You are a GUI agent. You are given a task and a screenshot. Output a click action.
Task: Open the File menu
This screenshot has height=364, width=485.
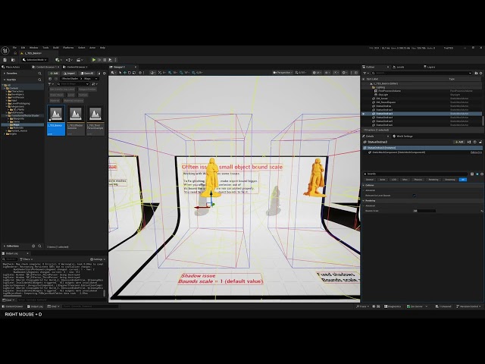(x=14, y=48)
